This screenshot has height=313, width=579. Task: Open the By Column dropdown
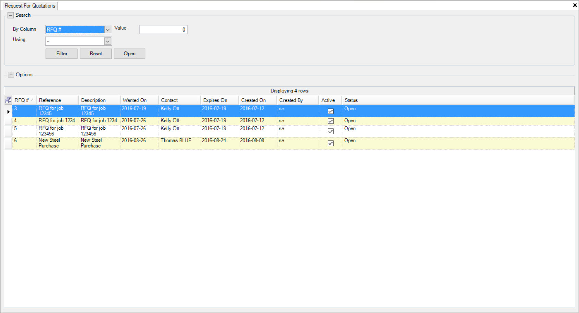tap(108, 29)
